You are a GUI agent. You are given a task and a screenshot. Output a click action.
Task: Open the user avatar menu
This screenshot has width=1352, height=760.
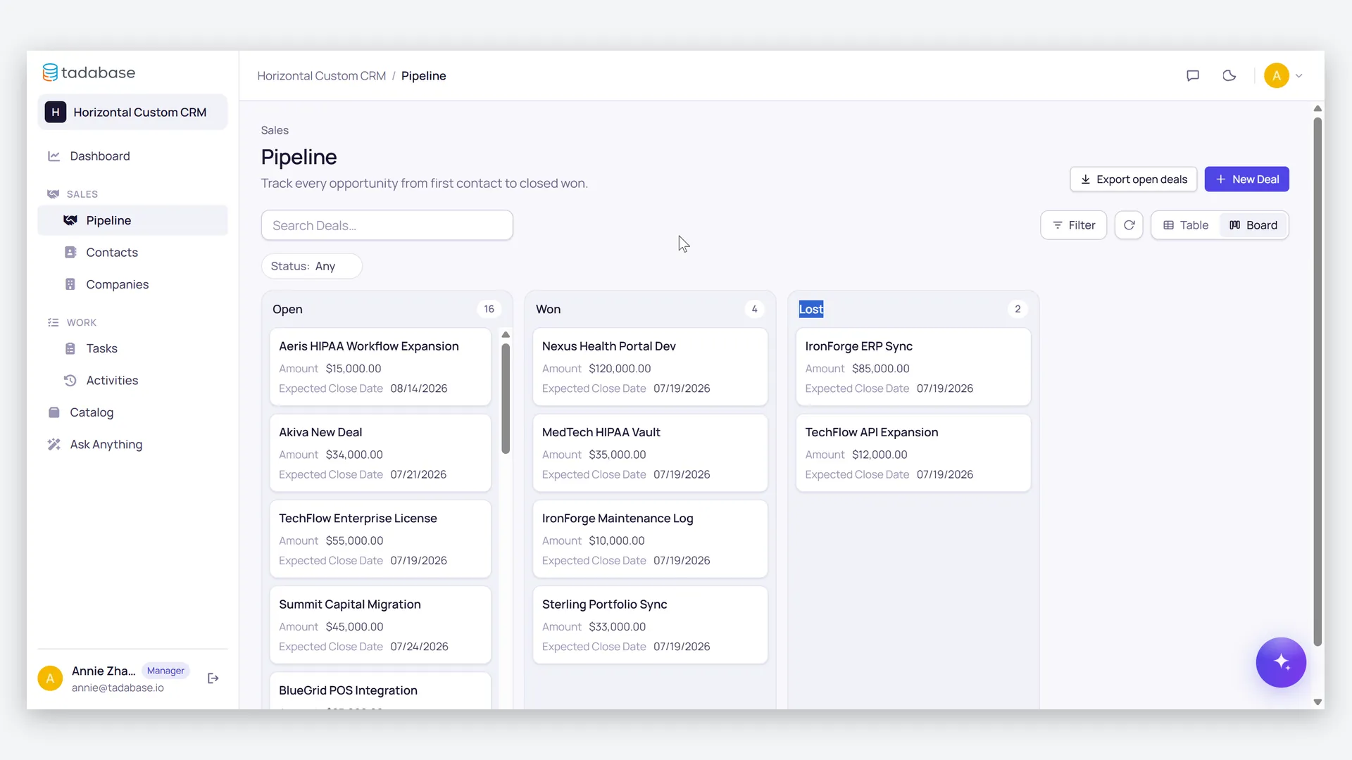[1283, 75]
